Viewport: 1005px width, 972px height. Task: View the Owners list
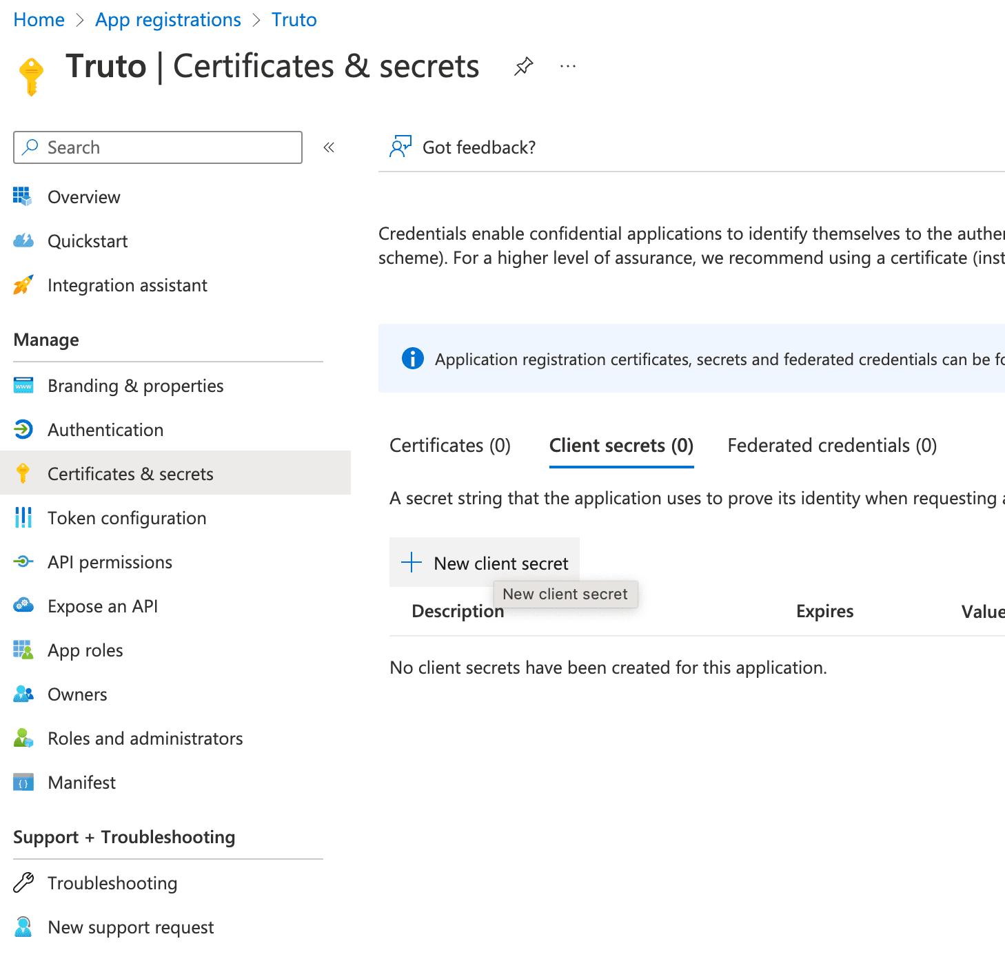click(x=77, y=694)
